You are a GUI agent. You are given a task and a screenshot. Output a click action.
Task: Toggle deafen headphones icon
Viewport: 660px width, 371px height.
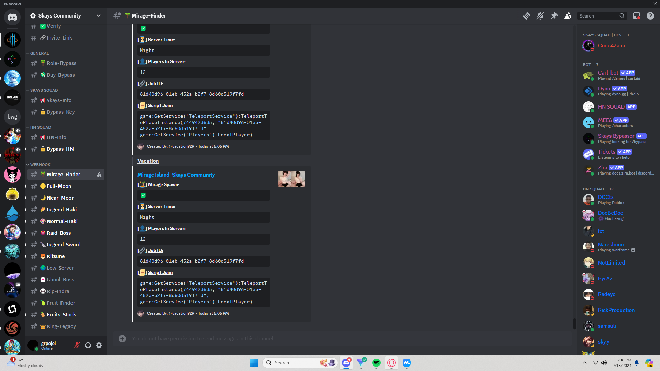pos(88,345)
